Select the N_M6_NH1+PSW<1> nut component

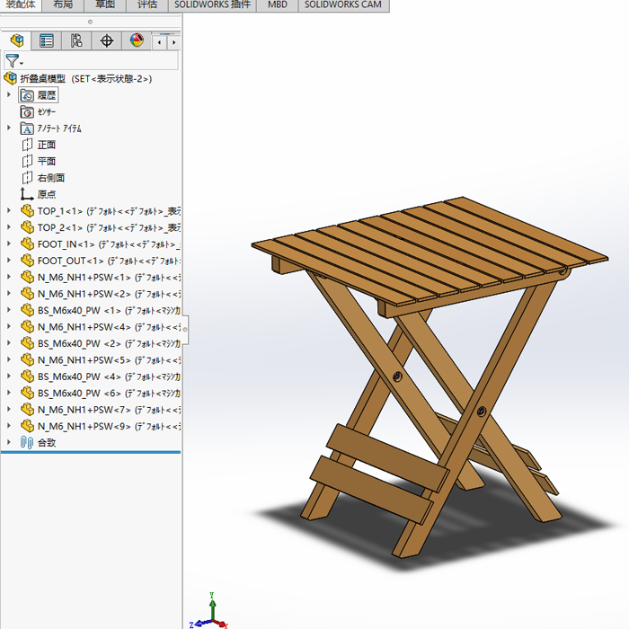pyautogui.click(x=101, y=277)
